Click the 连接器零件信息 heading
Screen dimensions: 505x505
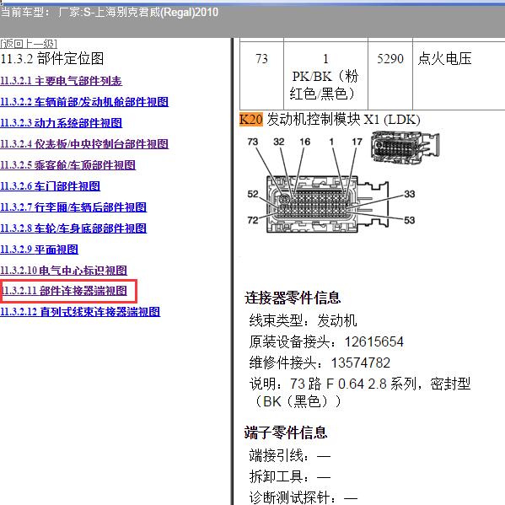coord(293,298)
